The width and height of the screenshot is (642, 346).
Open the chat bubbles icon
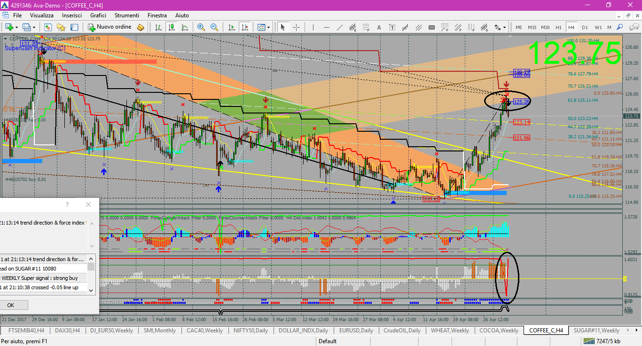coord(634,27)
